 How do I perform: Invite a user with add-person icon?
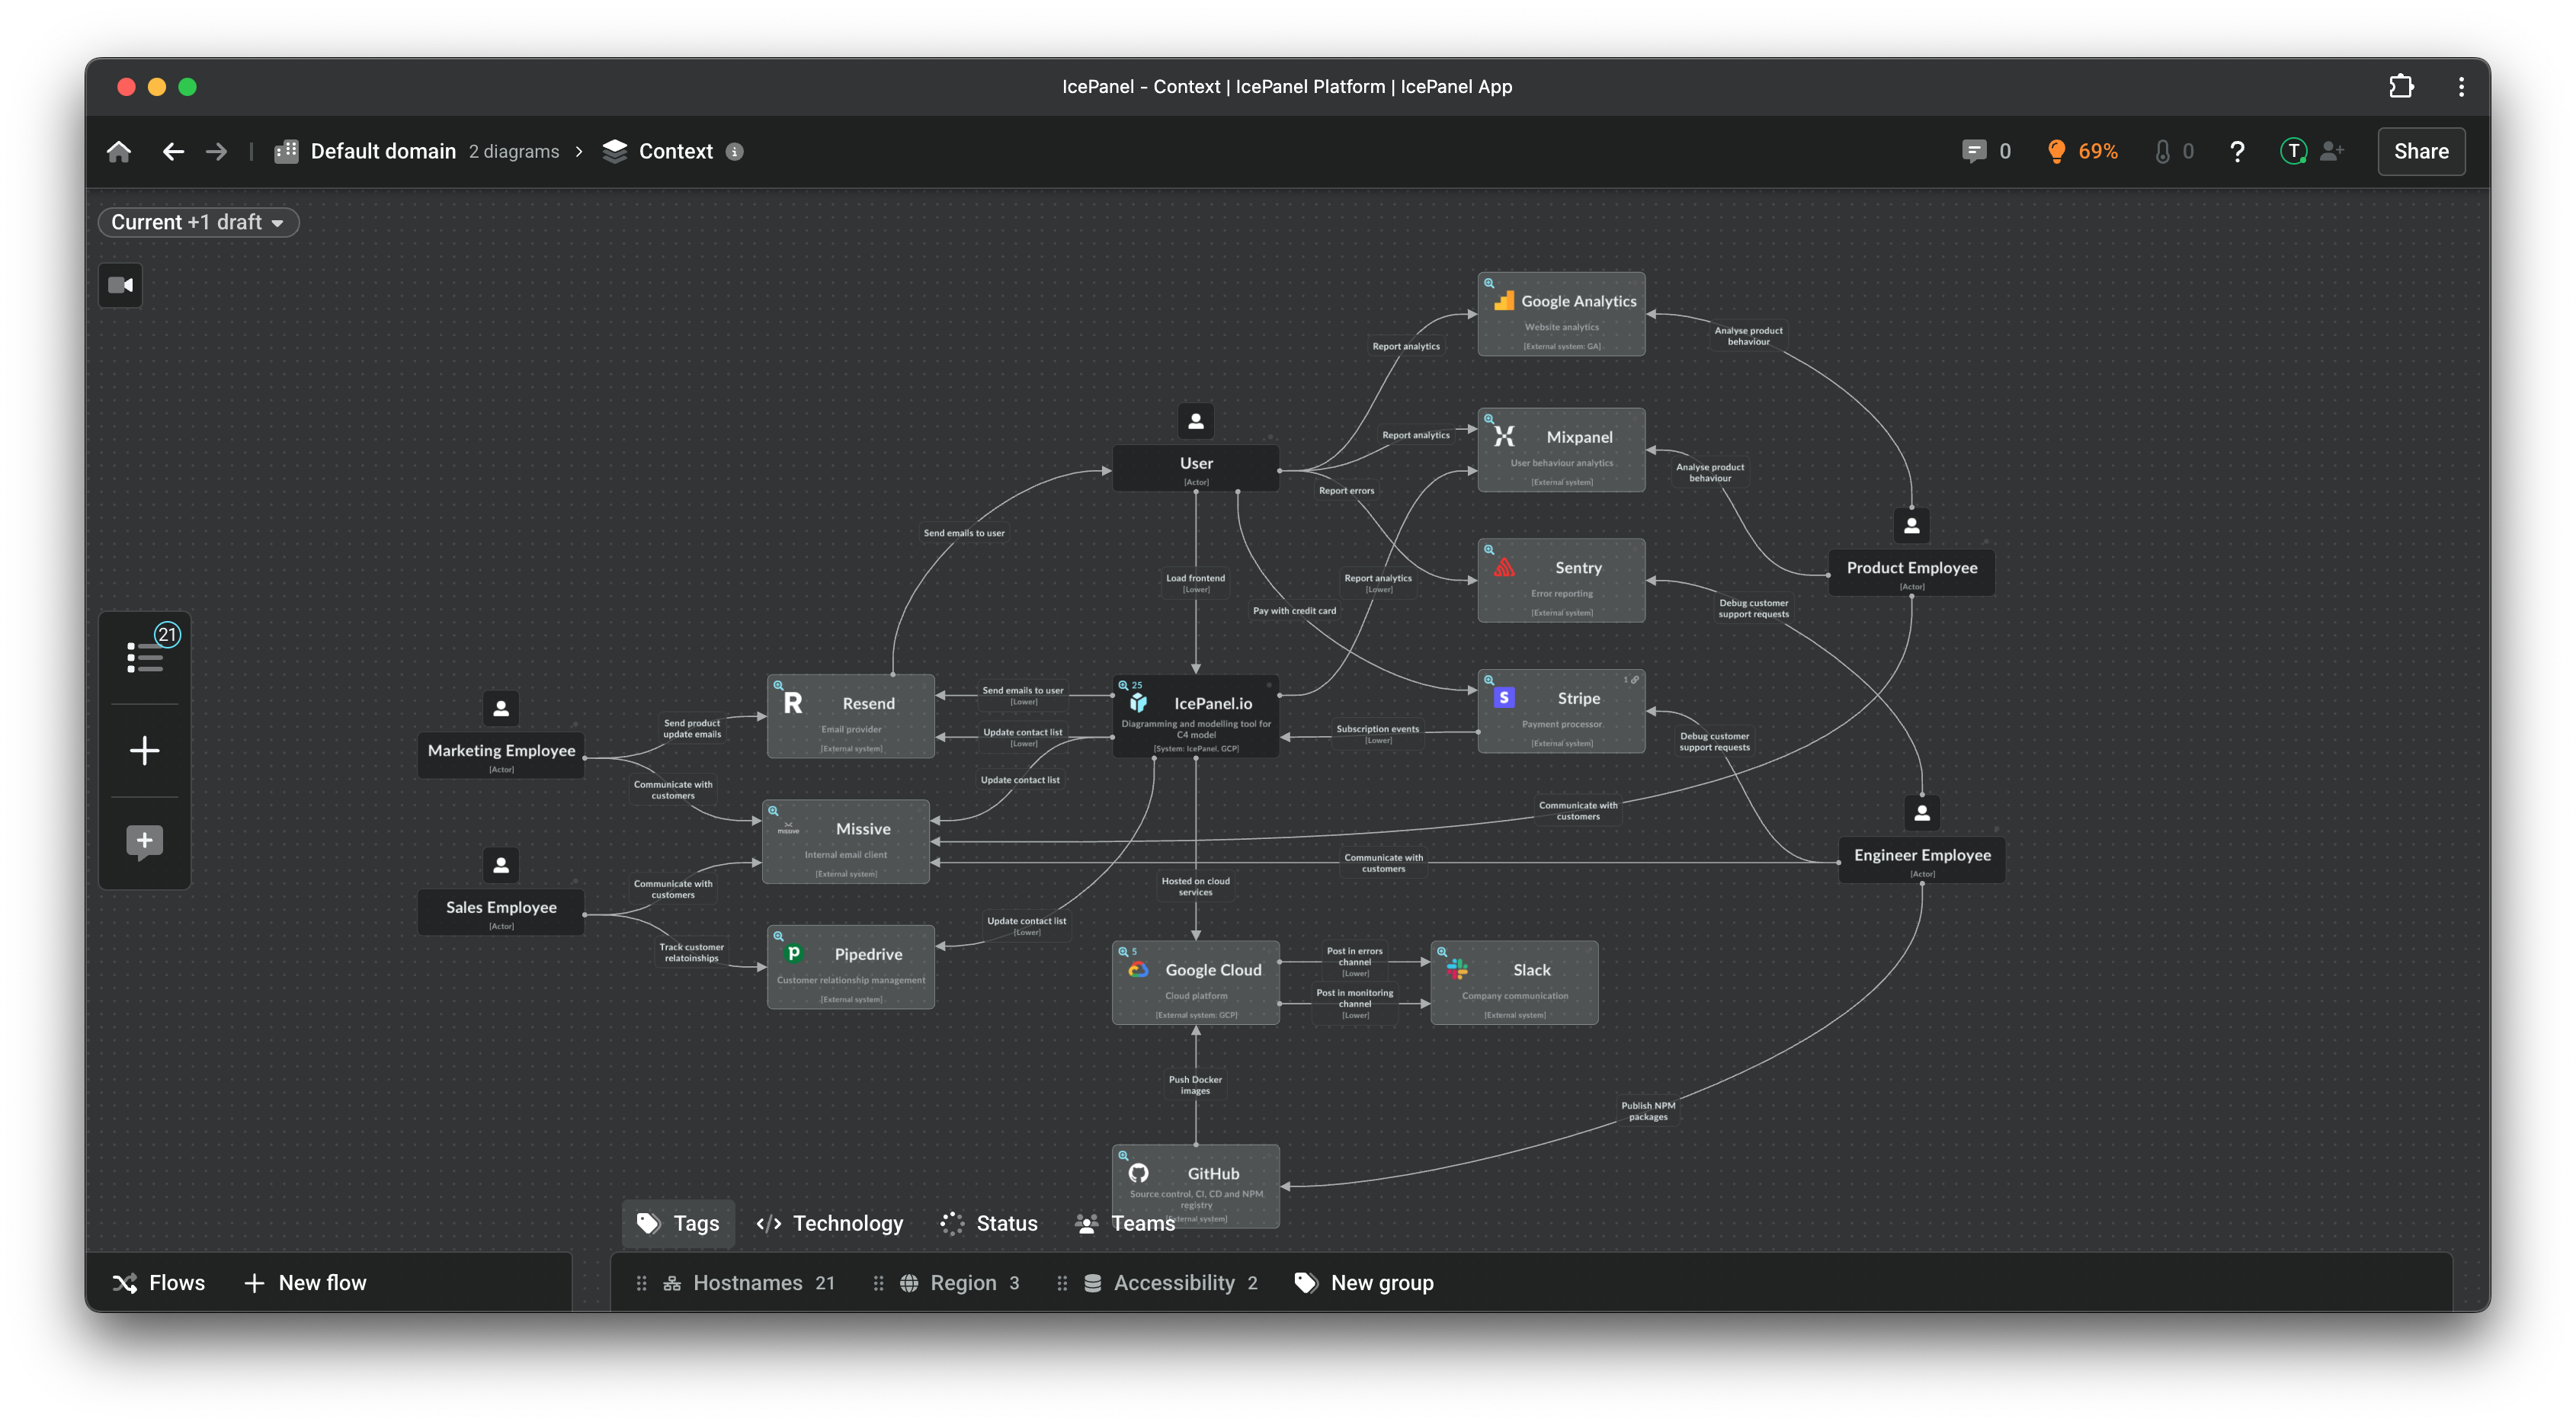click(2333, 151)
